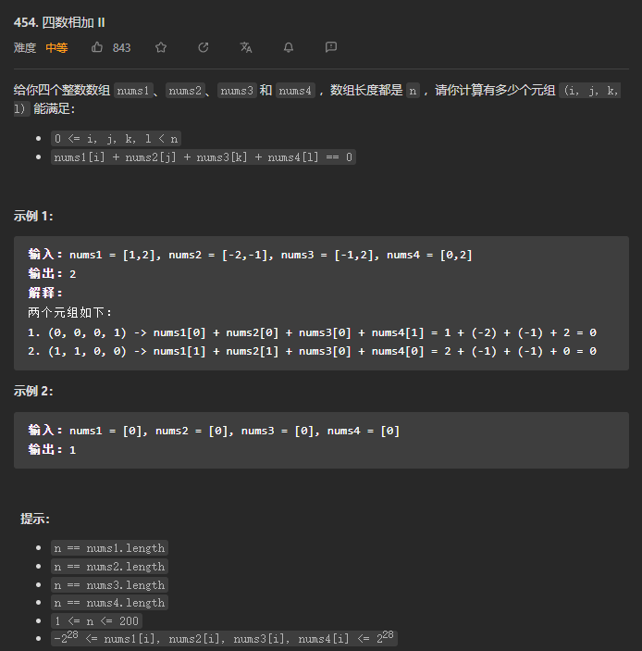Click the 提示 heading

[35, 519]
